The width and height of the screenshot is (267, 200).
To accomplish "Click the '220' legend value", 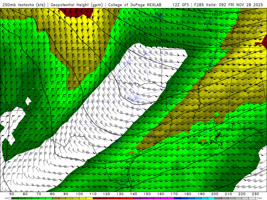I will click(x=242, y=194).
